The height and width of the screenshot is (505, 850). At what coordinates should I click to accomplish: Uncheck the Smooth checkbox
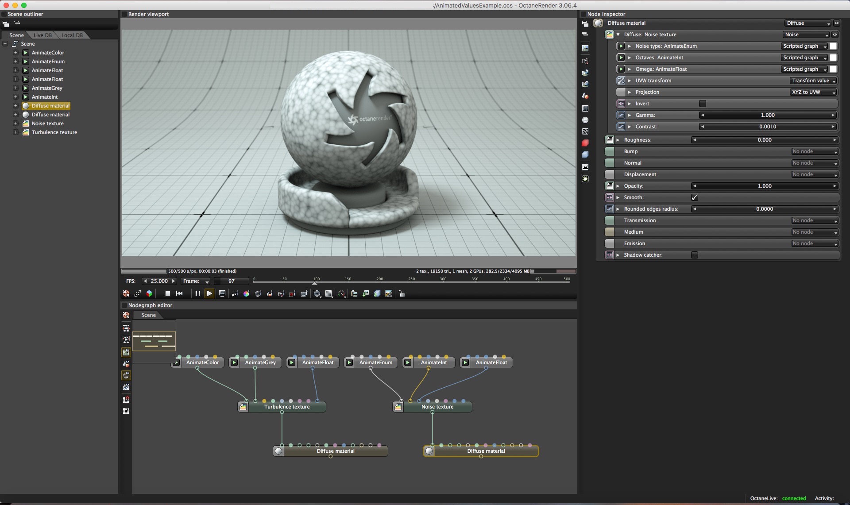coord(694,197)
